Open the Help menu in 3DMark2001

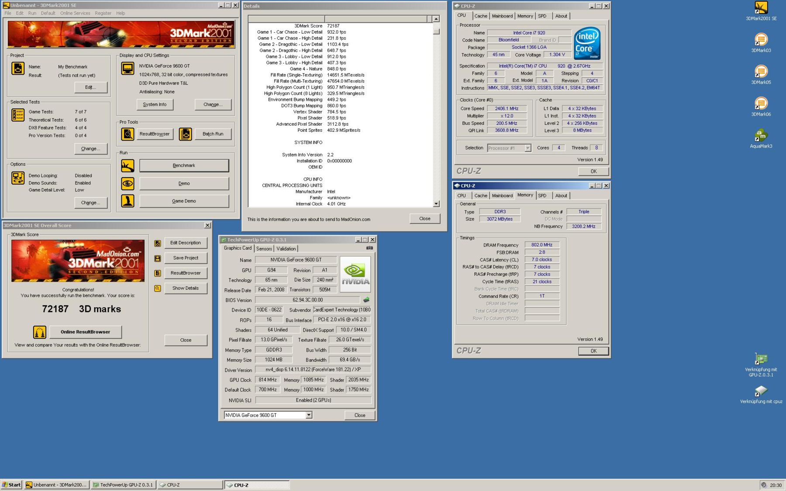[121, 13]
